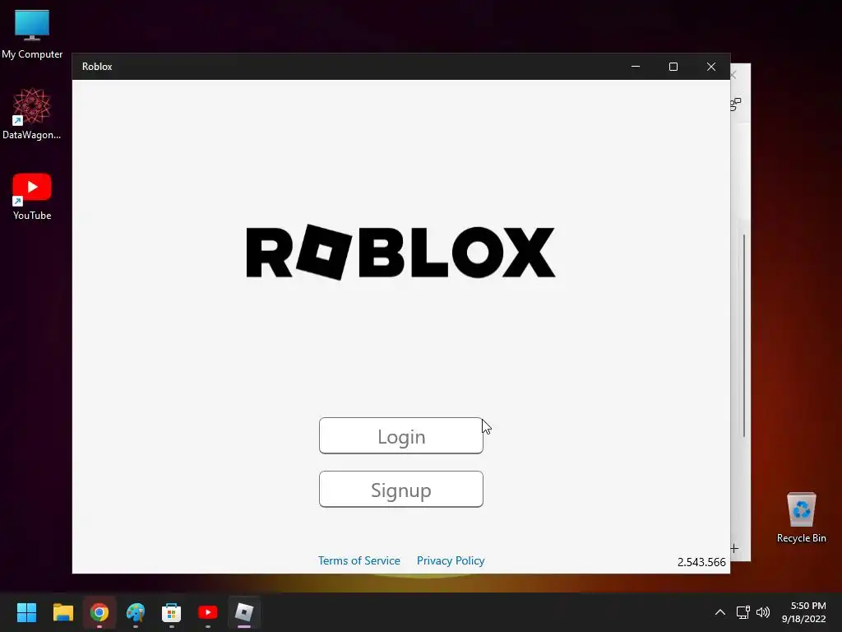Open network status tray icon
Screen dimensions: 842x632
click(743, 612)
